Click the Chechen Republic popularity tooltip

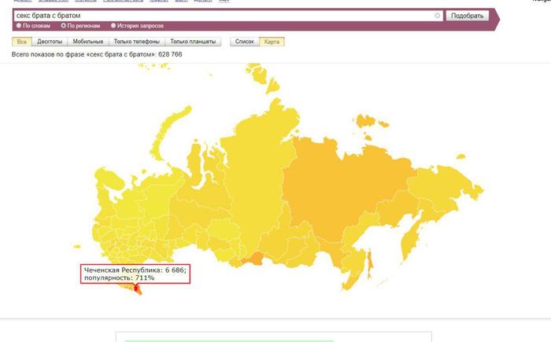click(135, 273)
